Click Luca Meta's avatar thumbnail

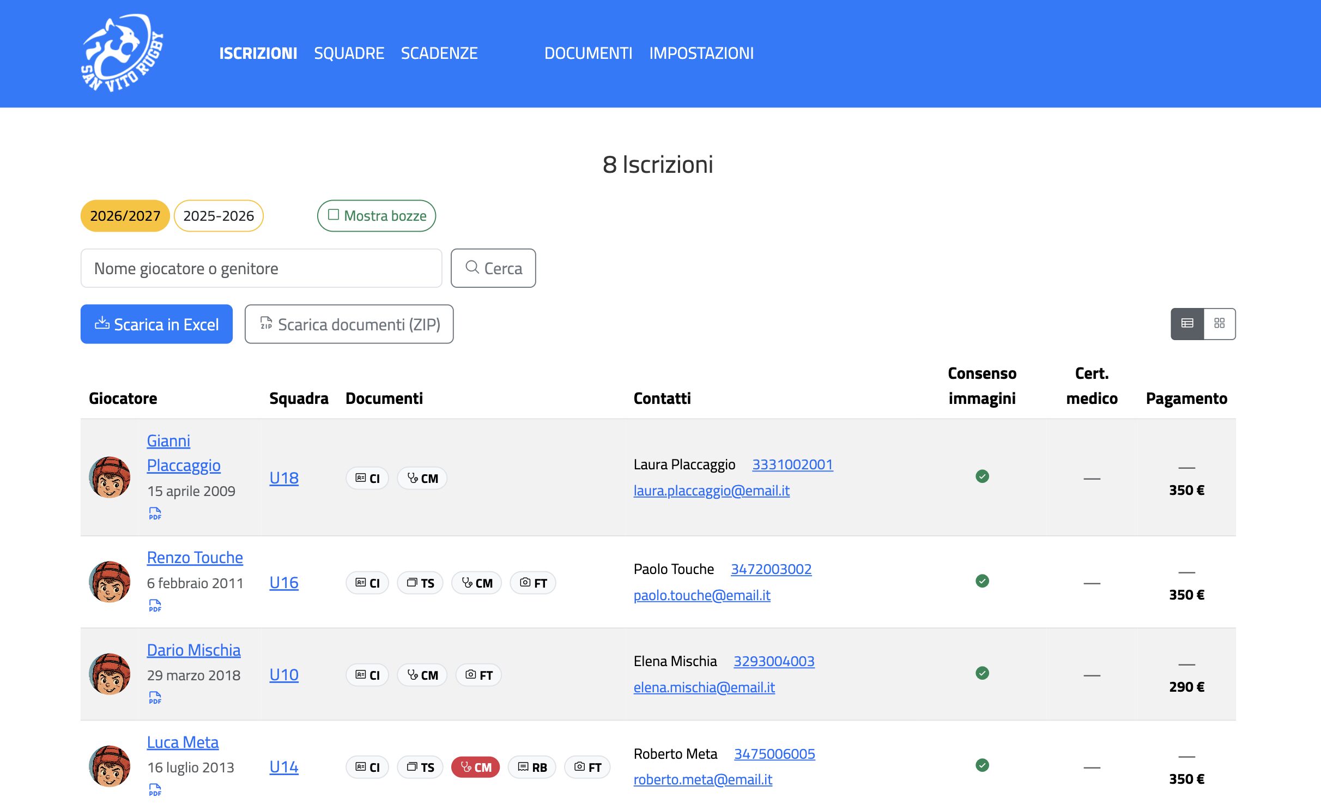pyautogui.click(x=110, y=766)
